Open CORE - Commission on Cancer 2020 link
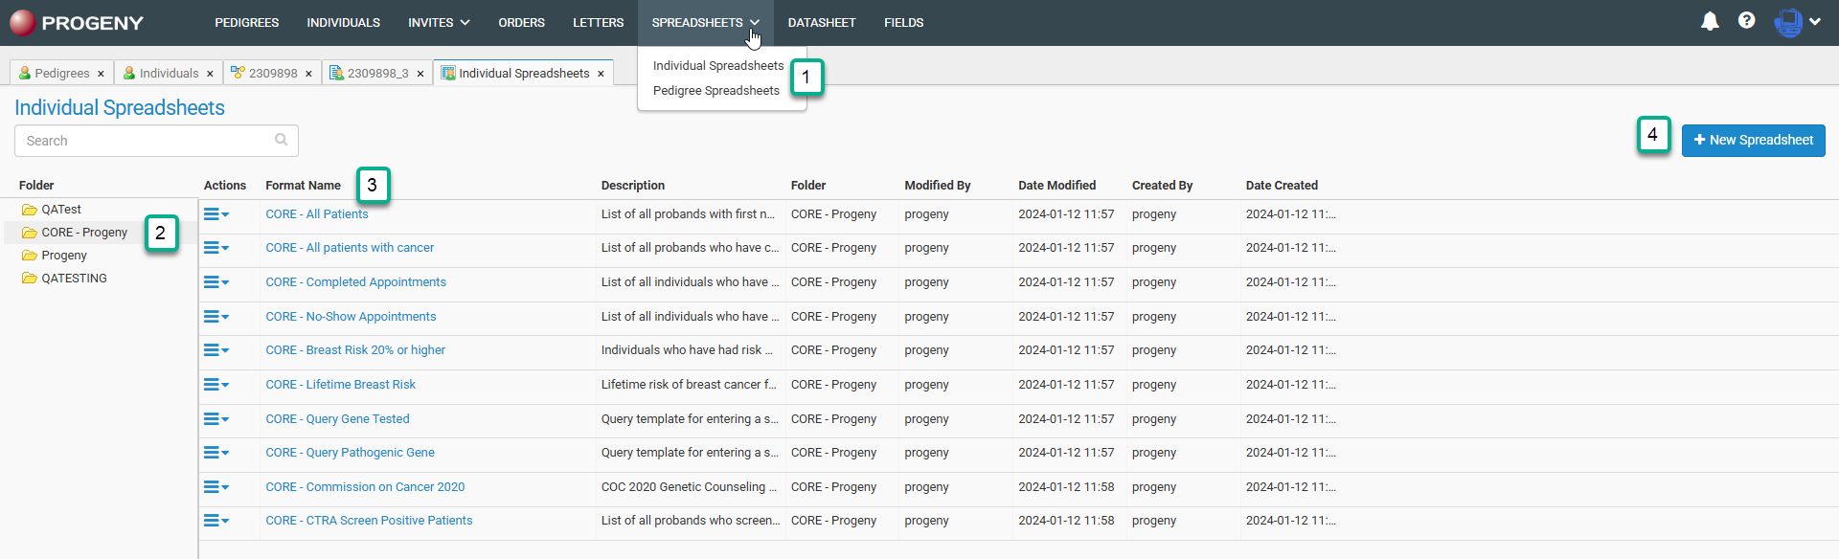This screenshot has width=1839, height=559. pos(365,487)
